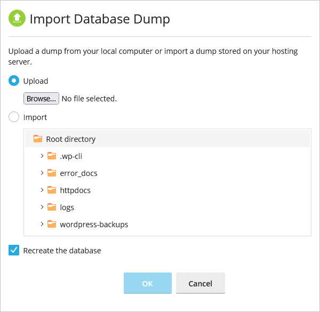This screenshot has height=312, width=320.
Task: Select the httpdocs tree entry label
Action: (x=75, y=190)
